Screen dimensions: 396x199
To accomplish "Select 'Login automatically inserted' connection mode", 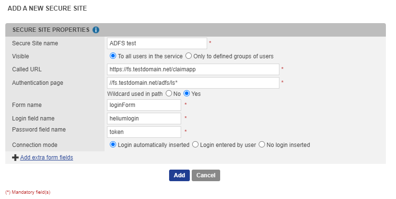I will [x=113, y=145].
